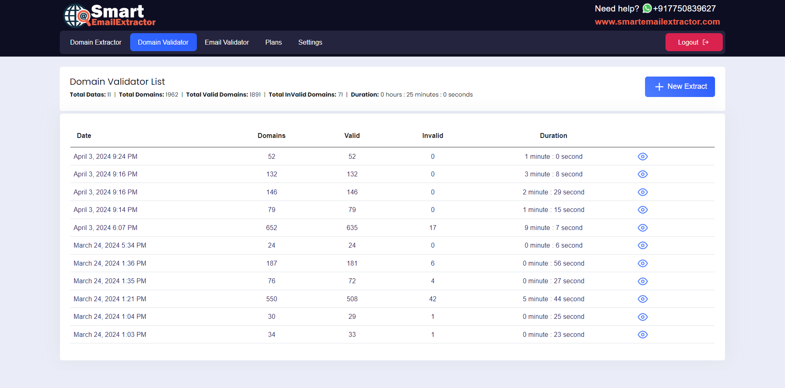
Task: View details for March 24, 2024 1:36 PM
Action: (x=643, y=263)
